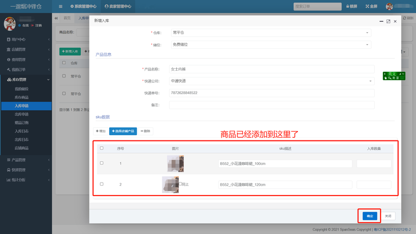This screenshot has height=234, width=416.
Task: Open 店铺商品 in sidebar
Action: (x=21, y=148)
